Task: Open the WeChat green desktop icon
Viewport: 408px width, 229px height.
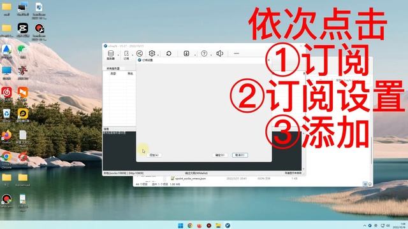Action: [x=22, y=49]
